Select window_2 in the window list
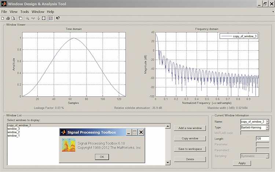Viewport: 275px width, 172px height. coord(14,132)
